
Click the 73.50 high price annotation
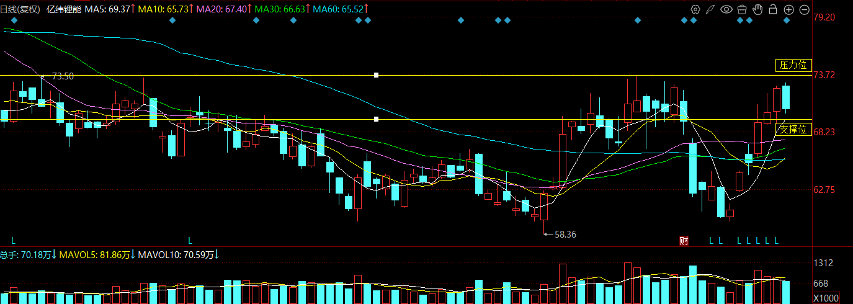[63, 76]
